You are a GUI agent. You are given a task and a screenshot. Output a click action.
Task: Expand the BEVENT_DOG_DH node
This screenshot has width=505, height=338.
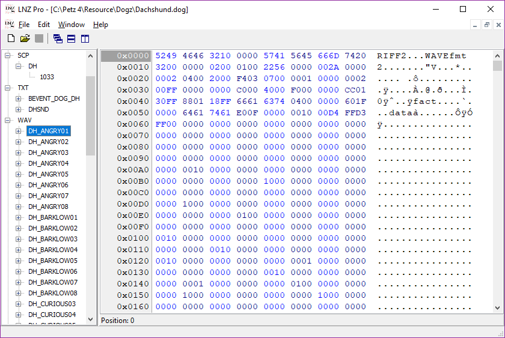tap(19, 98)
